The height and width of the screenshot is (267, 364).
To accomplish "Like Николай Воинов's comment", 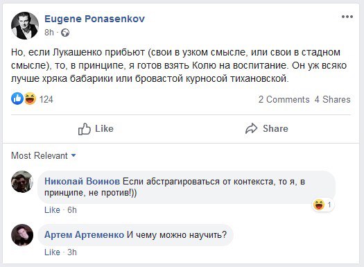I will 52,210.
